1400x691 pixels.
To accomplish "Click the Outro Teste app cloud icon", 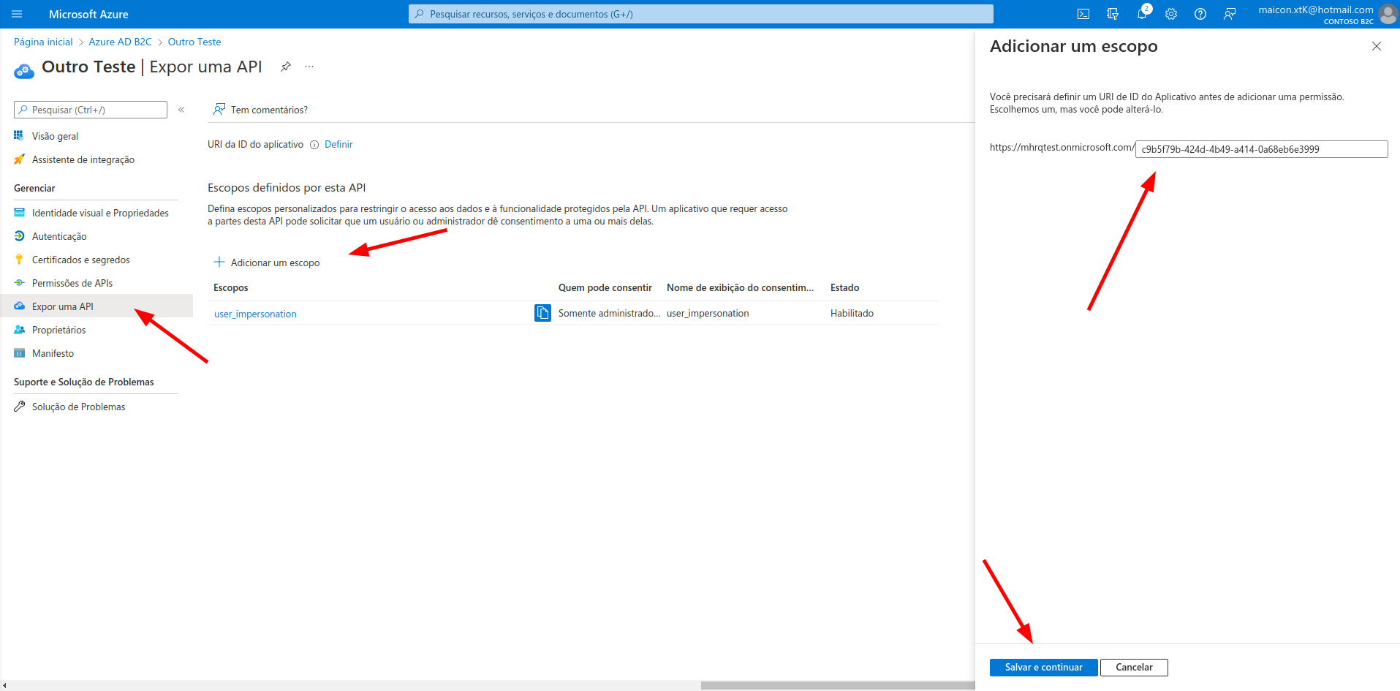I will [24, 70].
